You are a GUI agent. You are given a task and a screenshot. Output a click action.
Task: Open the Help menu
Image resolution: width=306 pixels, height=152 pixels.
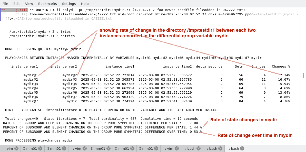coord(85,4)
